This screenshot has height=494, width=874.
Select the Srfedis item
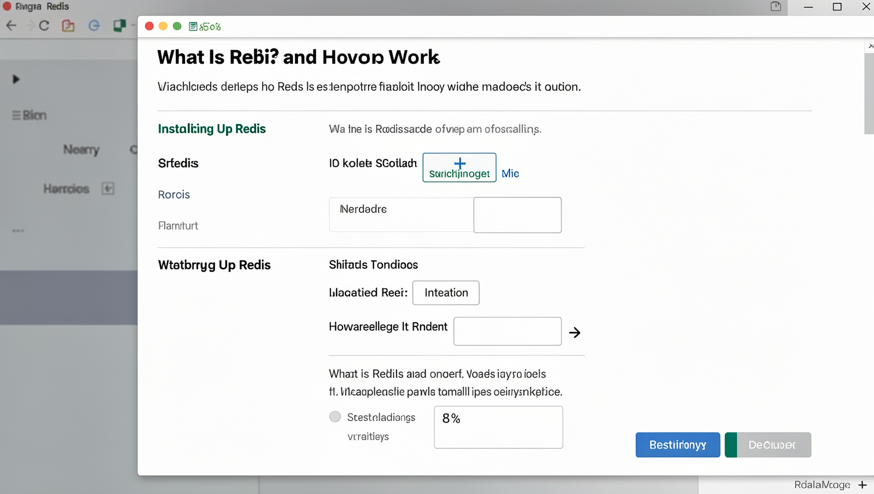[178, 163]
